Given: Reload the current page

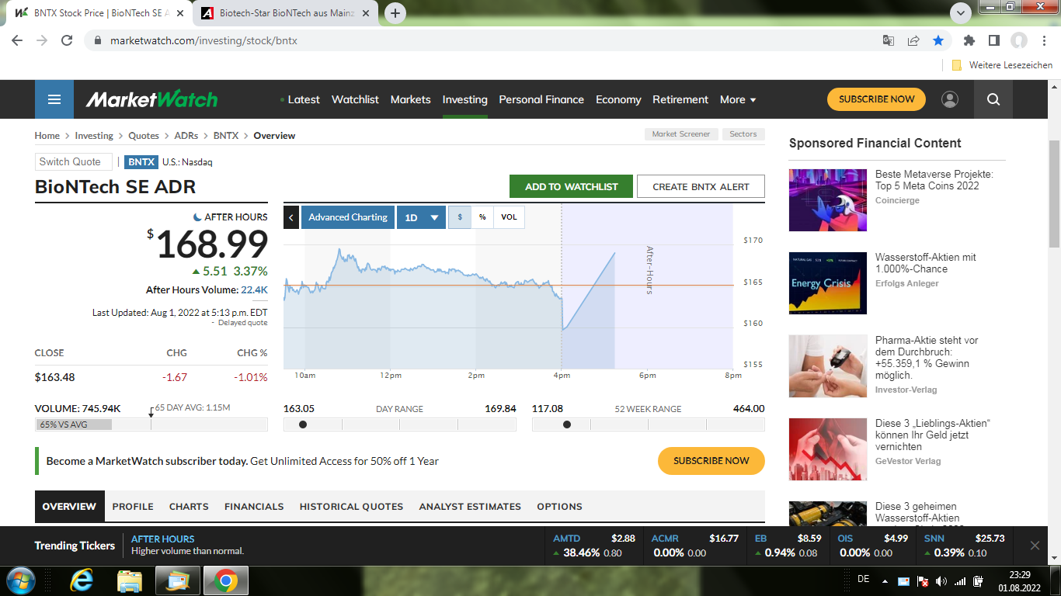Looking at the screenshot, I should pos(67,40).
